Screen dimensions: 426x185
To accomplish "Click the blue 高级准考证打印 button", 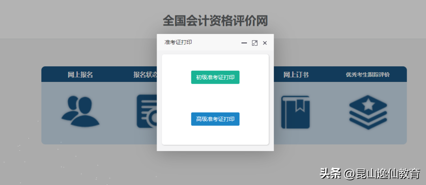I will pos(215,119).
